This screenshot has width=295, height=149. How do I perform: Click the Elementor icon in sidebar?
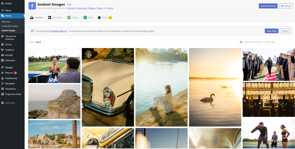click(3, 61)
